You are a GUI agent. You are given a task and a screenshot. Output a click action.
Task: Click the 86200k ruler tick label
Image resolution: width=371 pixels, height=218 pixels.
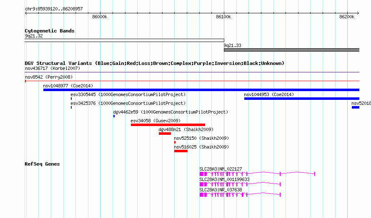[347, 17]
